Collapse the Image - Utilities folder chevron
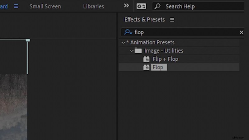 pos(131,51)
